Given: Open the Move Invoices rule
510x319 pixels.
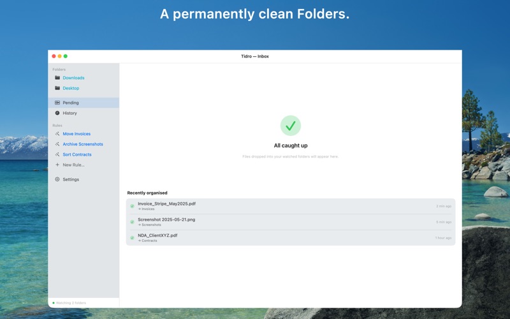Looking at the screenshot, I should pos(76,134).
